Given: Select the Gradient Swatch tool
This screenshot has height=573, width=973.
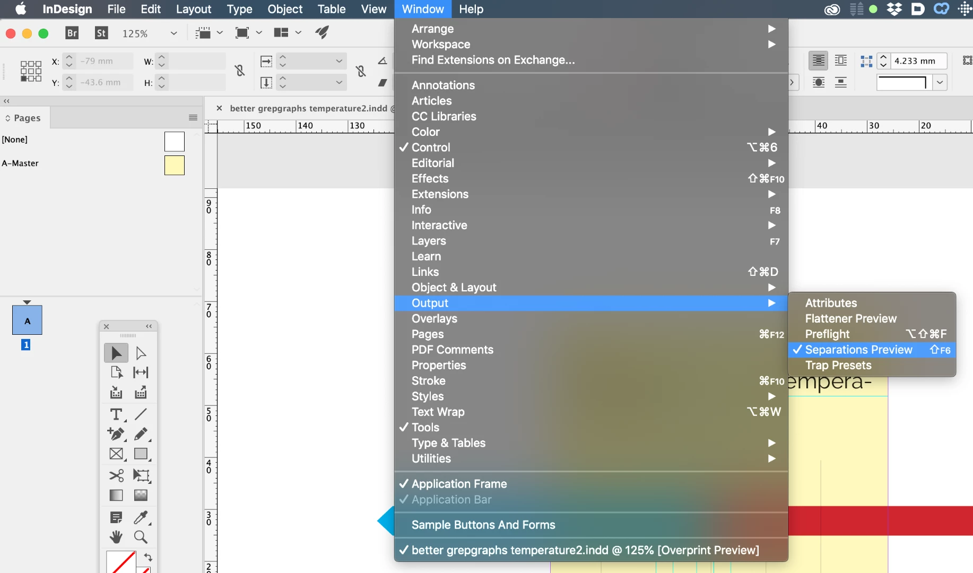Looking at the screenshot, I should 116,496.
